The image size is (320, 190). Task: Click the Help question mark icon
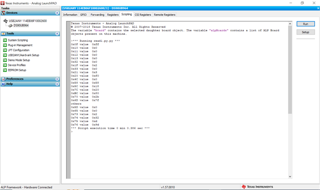tap(3, 84)
